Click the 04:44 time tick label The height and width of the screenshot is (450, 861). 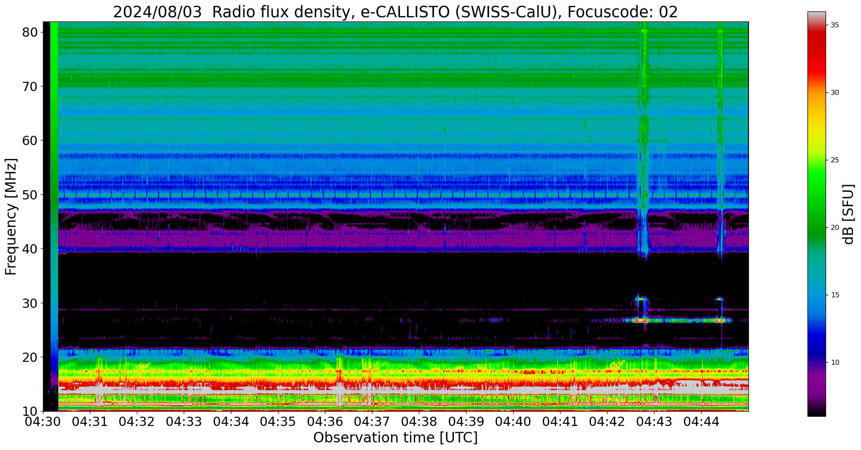[701, 422]
